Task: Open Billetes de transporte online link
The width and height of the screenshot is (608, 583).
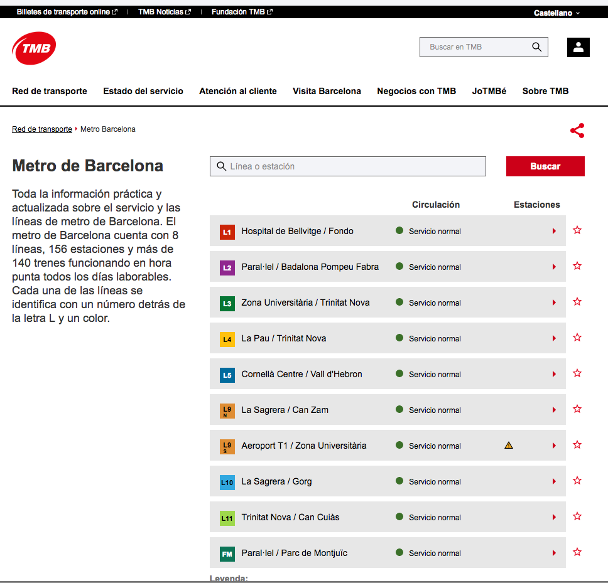Action: point(67,12)
